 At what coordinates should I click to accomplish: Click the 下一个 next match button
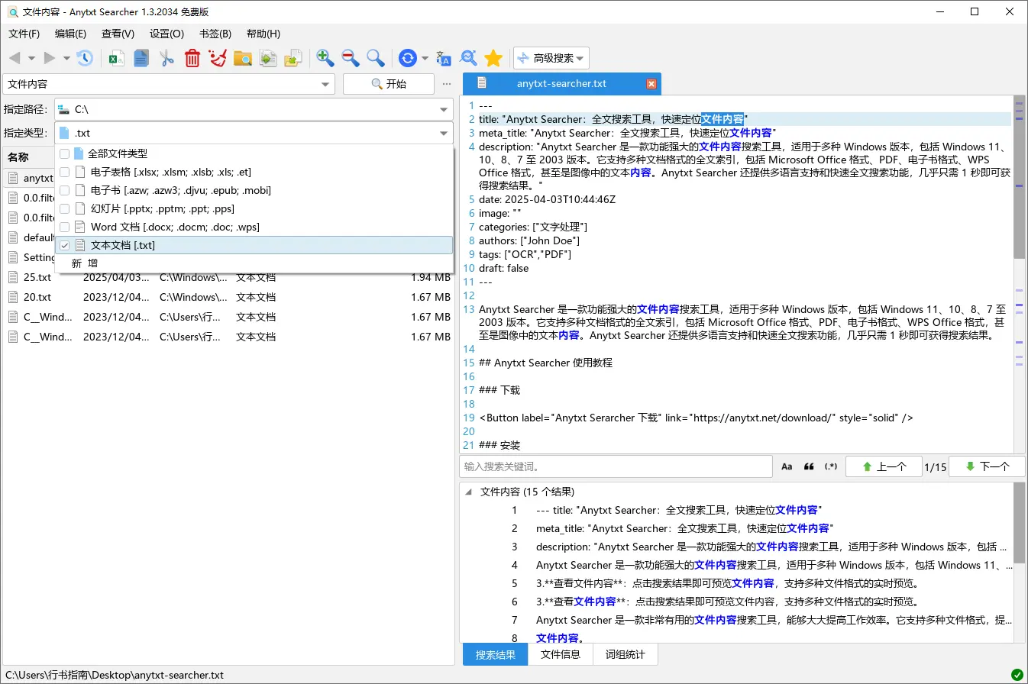[987, 466]
